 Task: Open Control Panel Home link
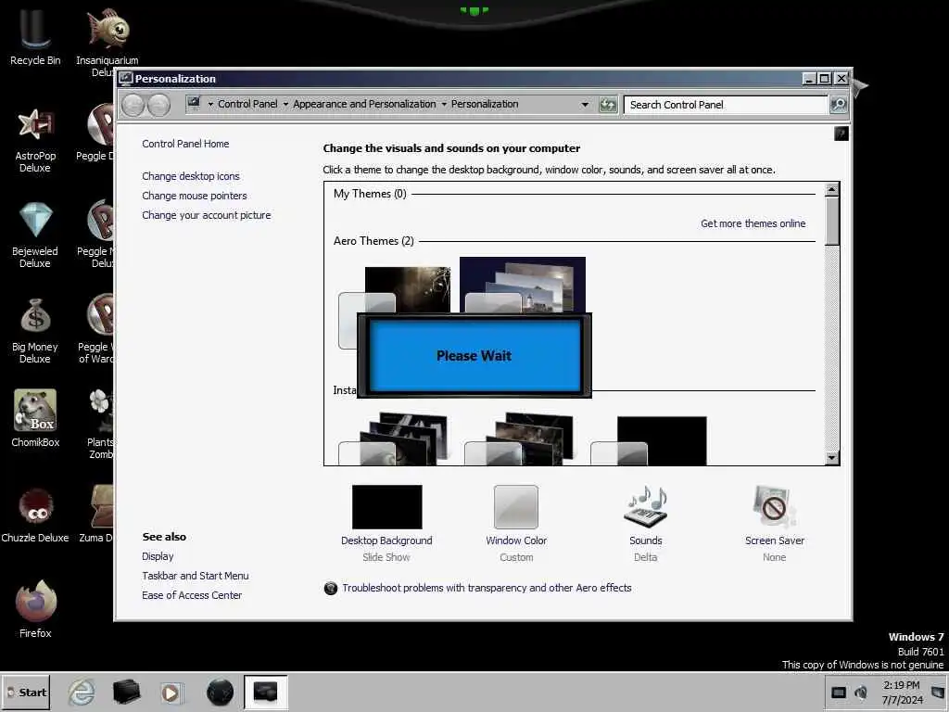point(185,144)
